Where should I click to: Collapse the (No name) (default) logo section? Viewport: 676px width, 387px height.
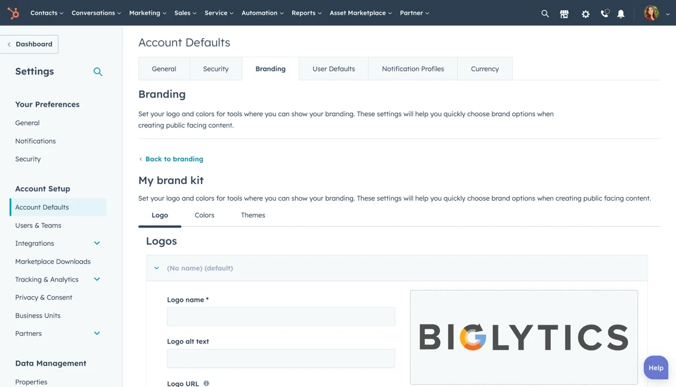157,268
